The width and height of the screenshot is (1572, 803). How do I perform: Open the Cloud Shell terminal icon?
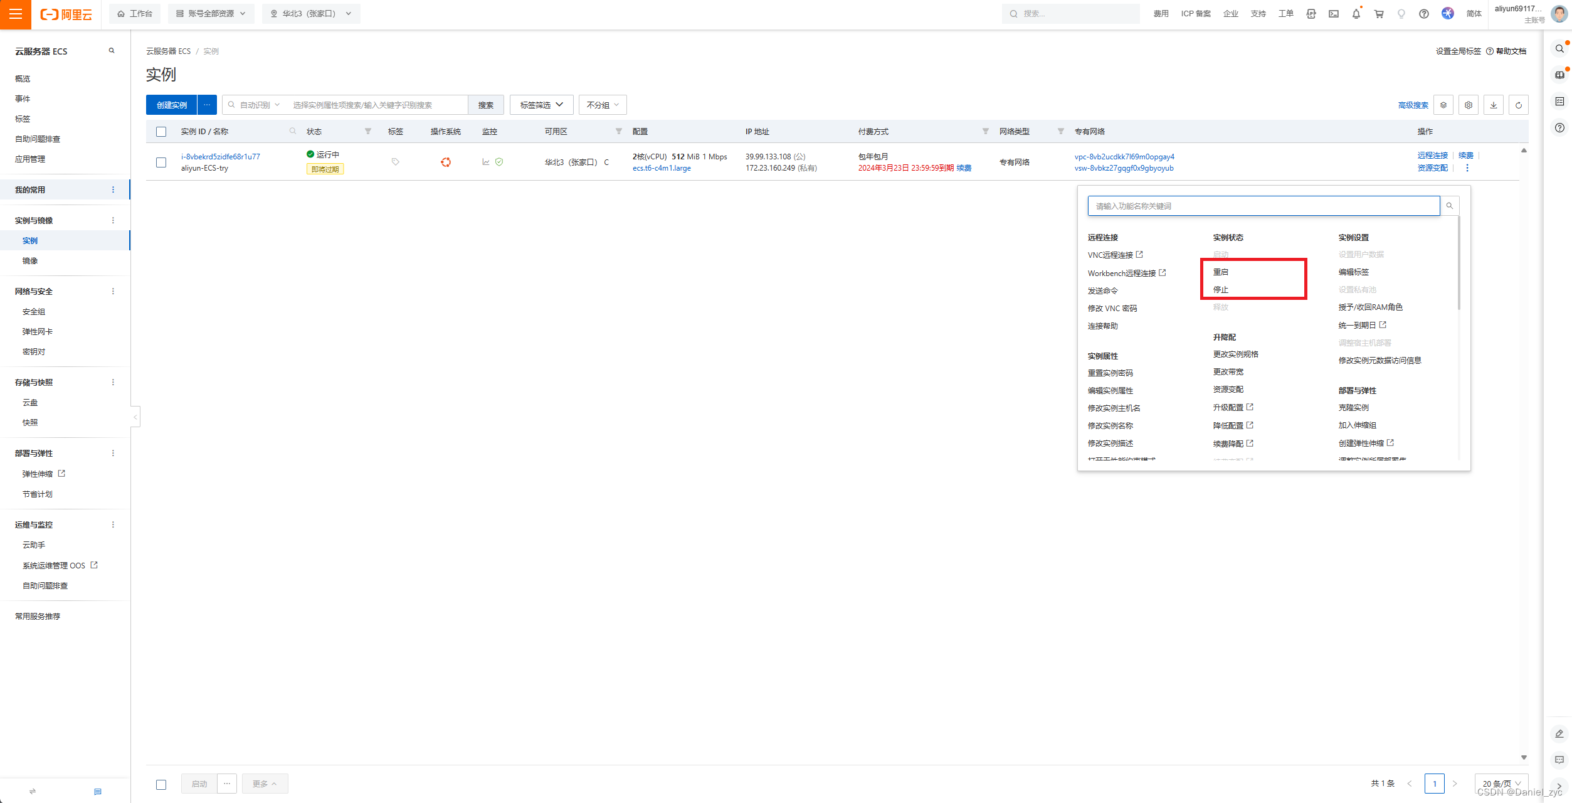1333,14
